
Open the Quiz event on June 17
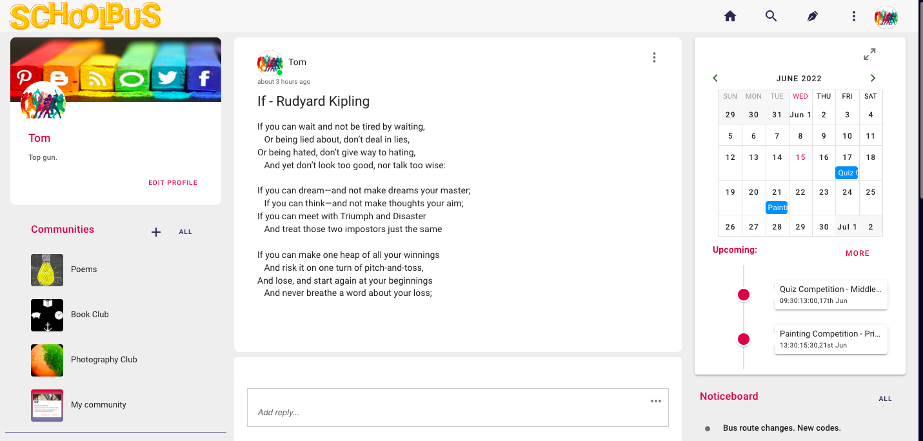pos(846,173)
